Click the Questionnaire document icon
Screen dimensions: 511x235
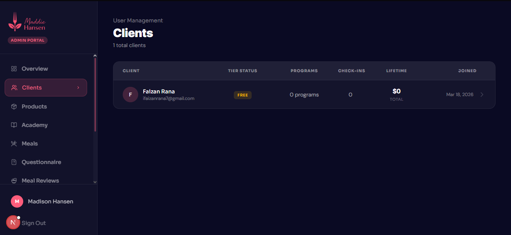[14, 162]
